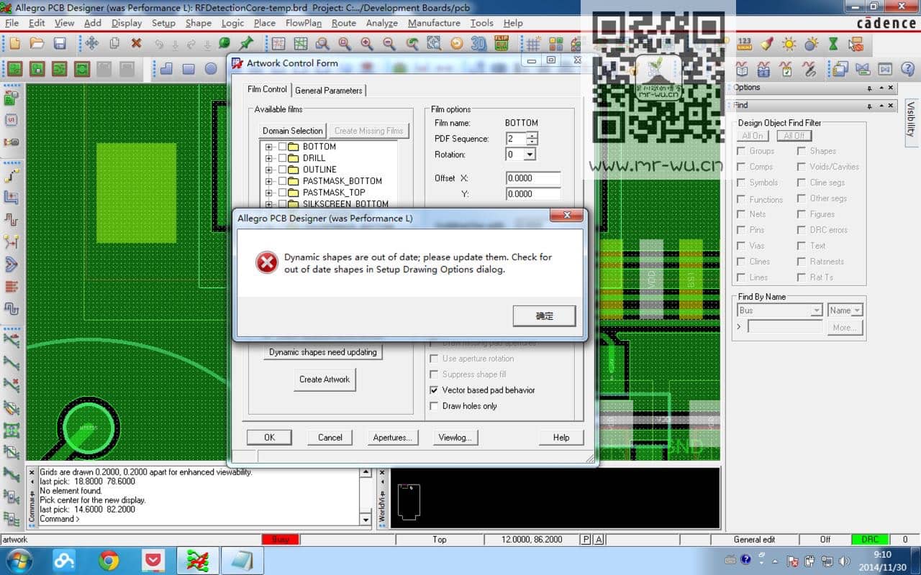Open the 3D viewer icon
The width and height of the screenshot is (921, 575).
pyautogui.click(x=478, y=44)
